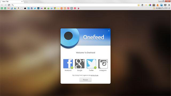The image size is (171, 96).
Task: Open the terms of use link
Action: click(94, 75)
